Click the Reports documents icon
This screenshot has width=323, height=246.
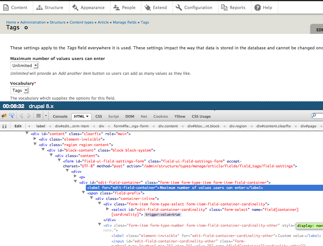[224, 8]
